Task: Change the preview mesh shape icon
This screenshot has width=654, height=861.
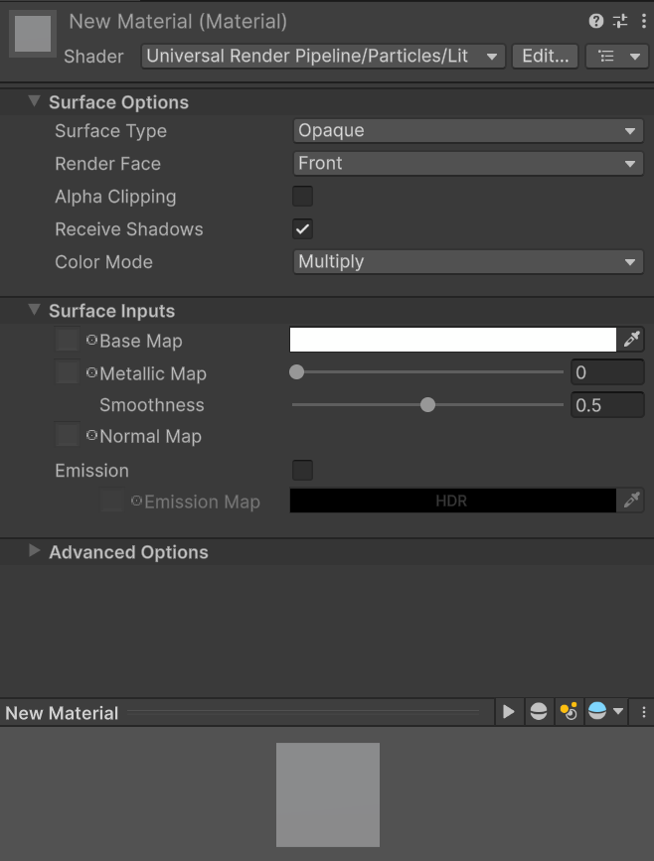Action: [x=539, y=712]
